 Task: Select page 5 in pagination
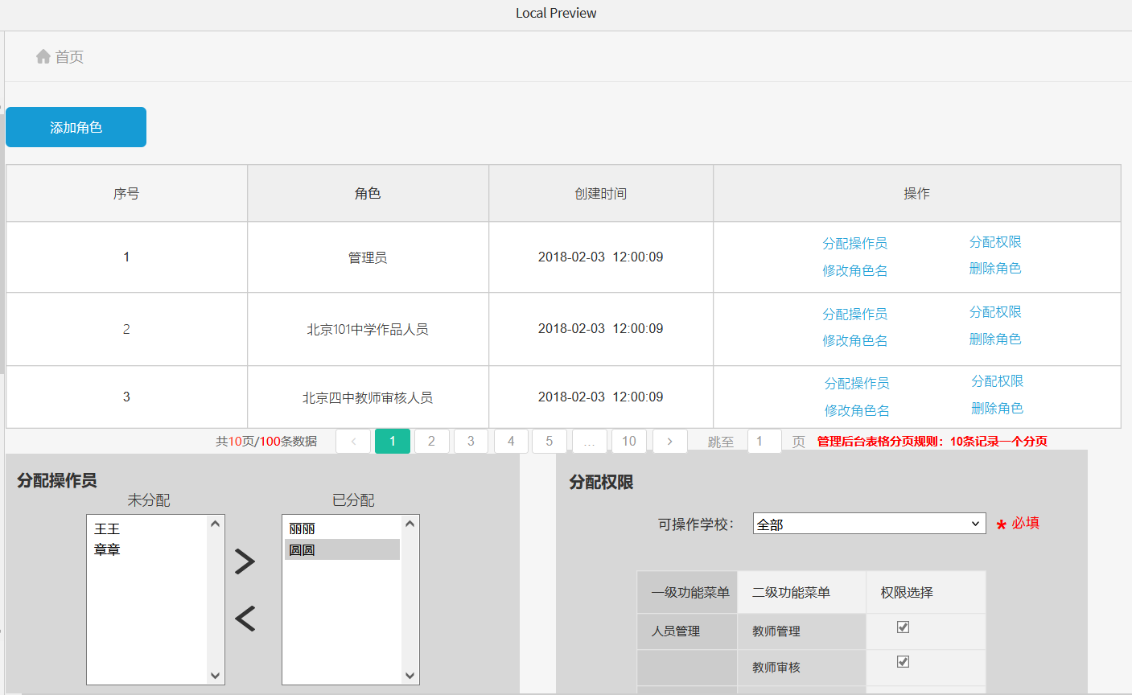tap(550, 441)
